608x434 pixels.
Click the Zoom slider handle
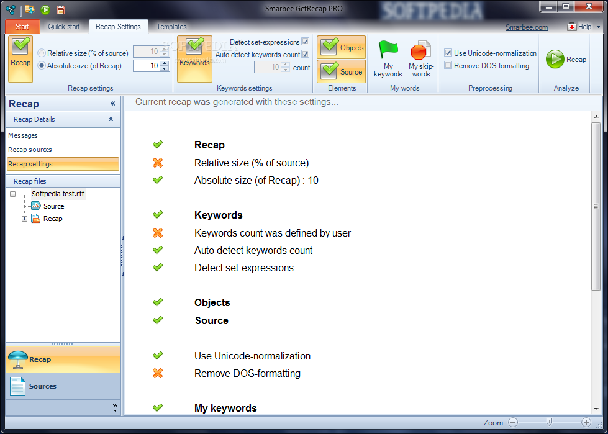click(x=549, y=422)
